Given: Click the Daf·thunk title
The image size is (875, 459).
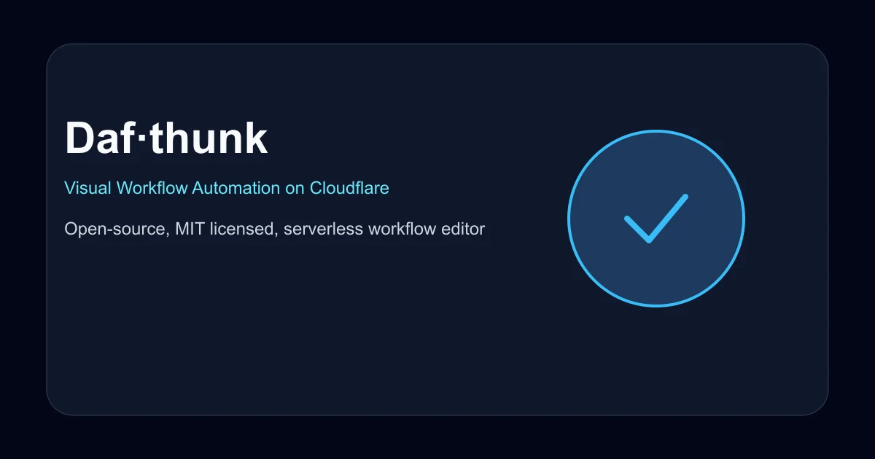Looking at the screenshot, I should point(166,138).
